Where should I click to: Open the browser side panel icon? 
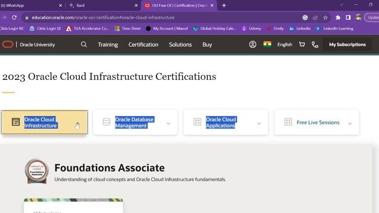[x=348, y=17]
